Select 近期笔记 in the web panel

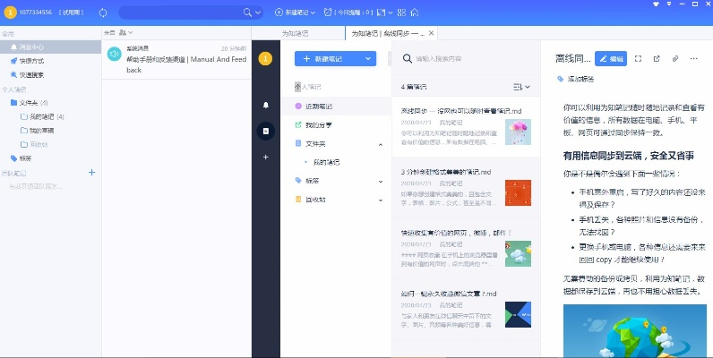(x=336, y=107)
